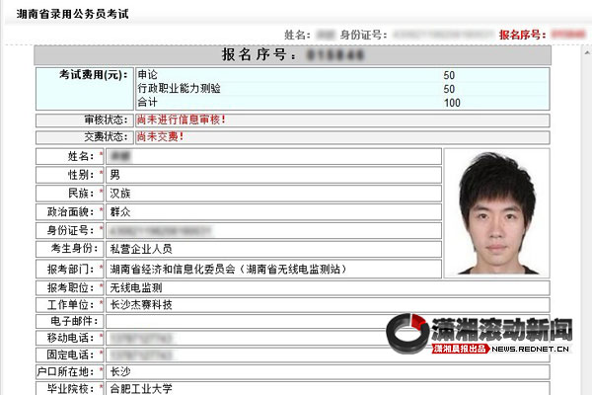Screen dimensions: 592x395
Task: Click the 尚未交费 payment status text
Action: (160, 136)
